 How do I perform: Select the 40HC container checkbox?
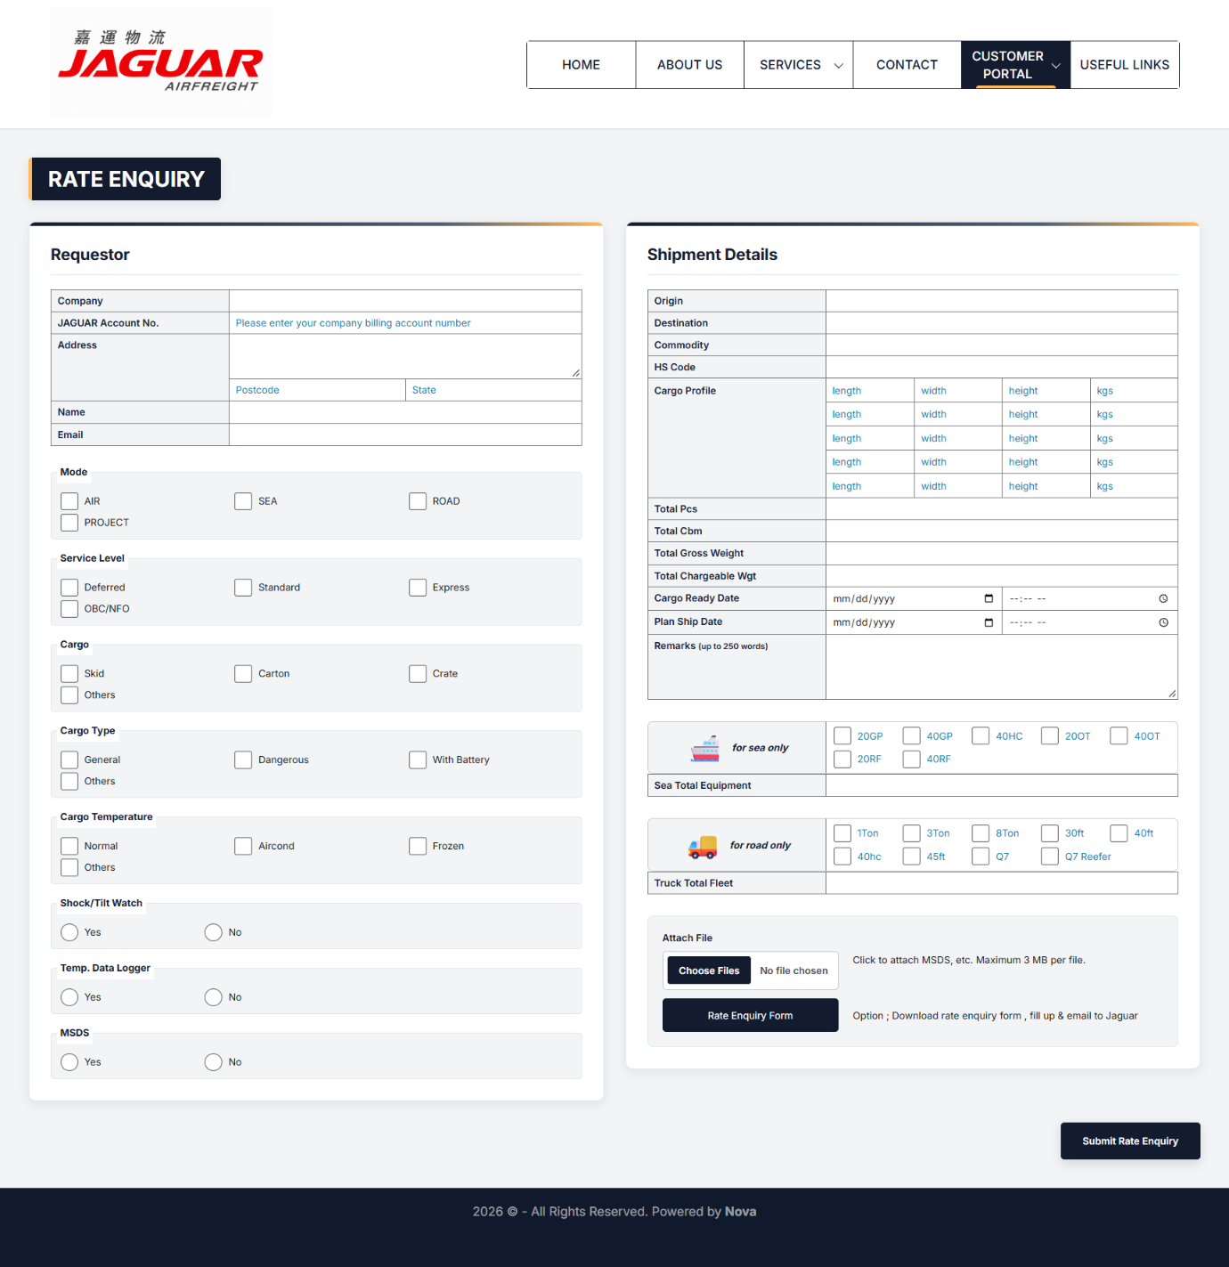coord(981,735)
